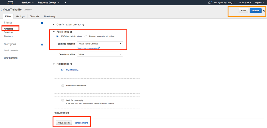Open the Error Handling section

point(11,58)
